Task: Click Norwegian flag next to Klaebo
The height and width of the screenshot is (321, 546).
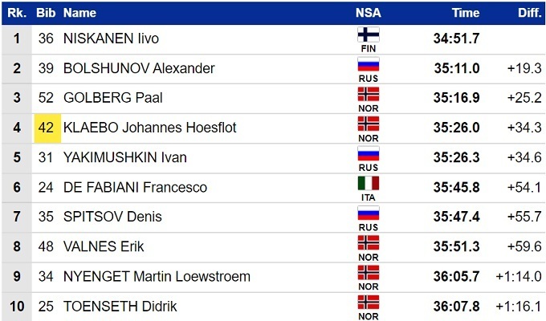Action: click(x=368, y=124)
